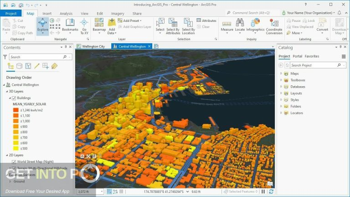The image size is (350, 197).
Task: Click the Catalog home icon
Action: [287, 65]
